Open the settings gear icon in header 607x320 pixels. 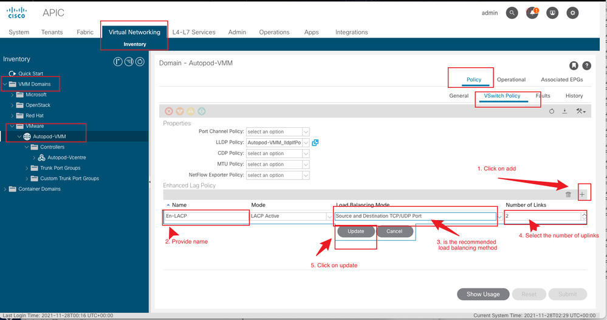[572, 13]
